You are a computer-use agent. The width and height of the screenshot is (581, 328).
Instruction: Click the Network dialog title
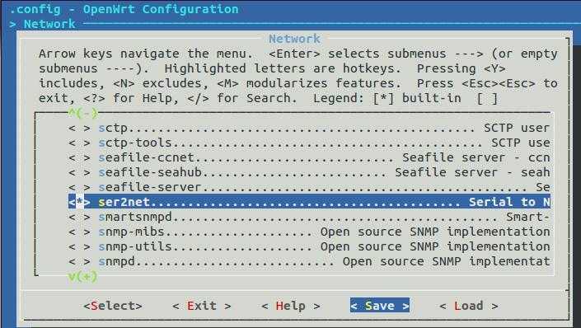pyautogui.click(x=294, y=39)
